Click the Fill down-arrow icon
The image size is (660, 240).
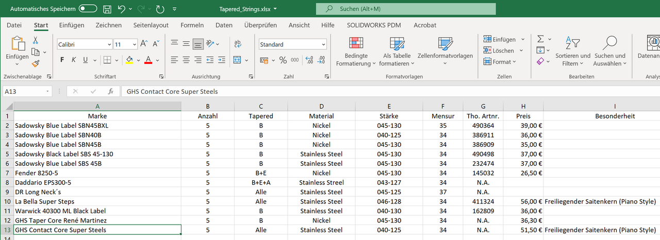[x=540, y=50]
